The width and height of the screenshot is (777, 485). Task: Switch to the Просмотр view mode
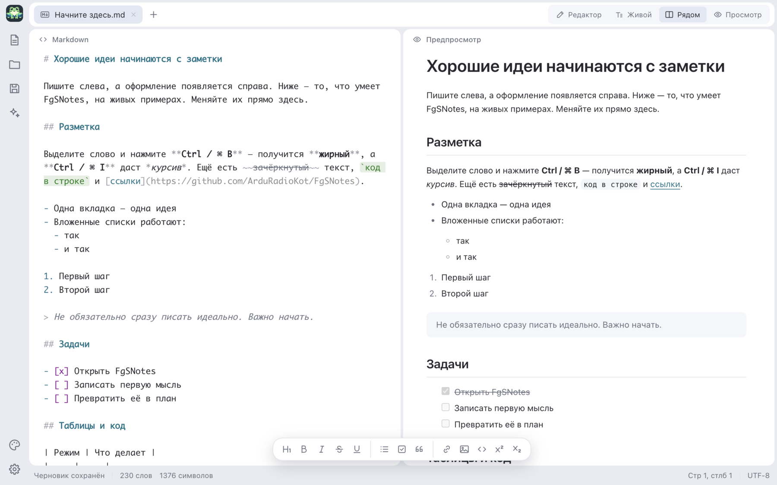tap(738, 15)
